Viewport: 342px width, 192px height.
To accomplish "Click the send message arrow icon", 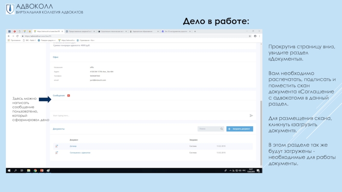I will (x=251, y=116).
